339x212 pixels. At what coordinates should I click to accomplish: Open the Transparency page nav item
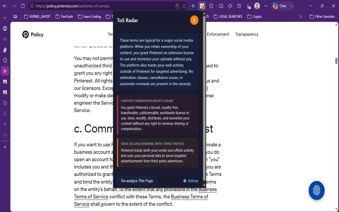(x=247, y=34)
